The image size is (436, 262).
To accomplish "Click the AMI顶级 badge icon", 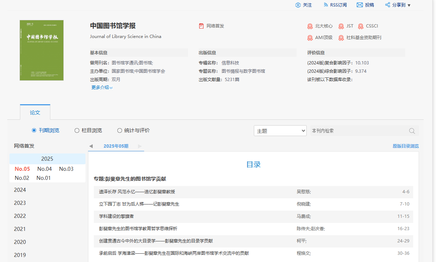I will pos(310,38).
